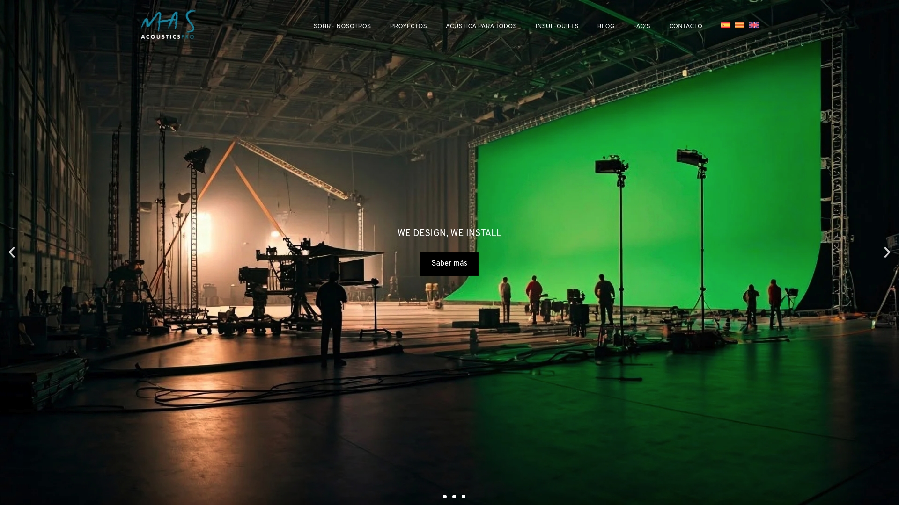Switch site language to Spanish flag

pos(725,25)
